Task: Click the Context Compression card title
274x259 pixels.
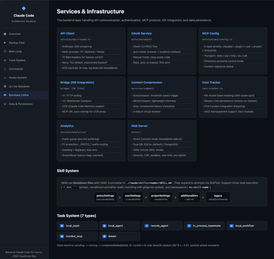Action: [147, 82]
